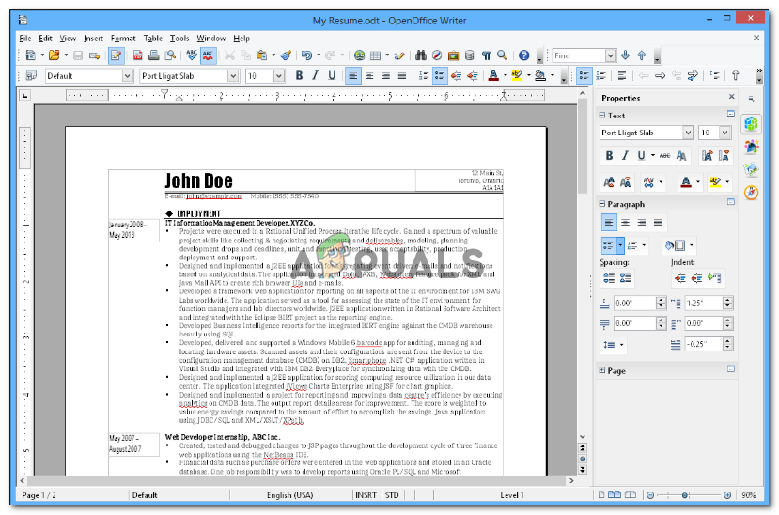Viewport: 779px width, 515px height.
Task: Click the 90% zoom level in status bar
Action: point(749,495)
